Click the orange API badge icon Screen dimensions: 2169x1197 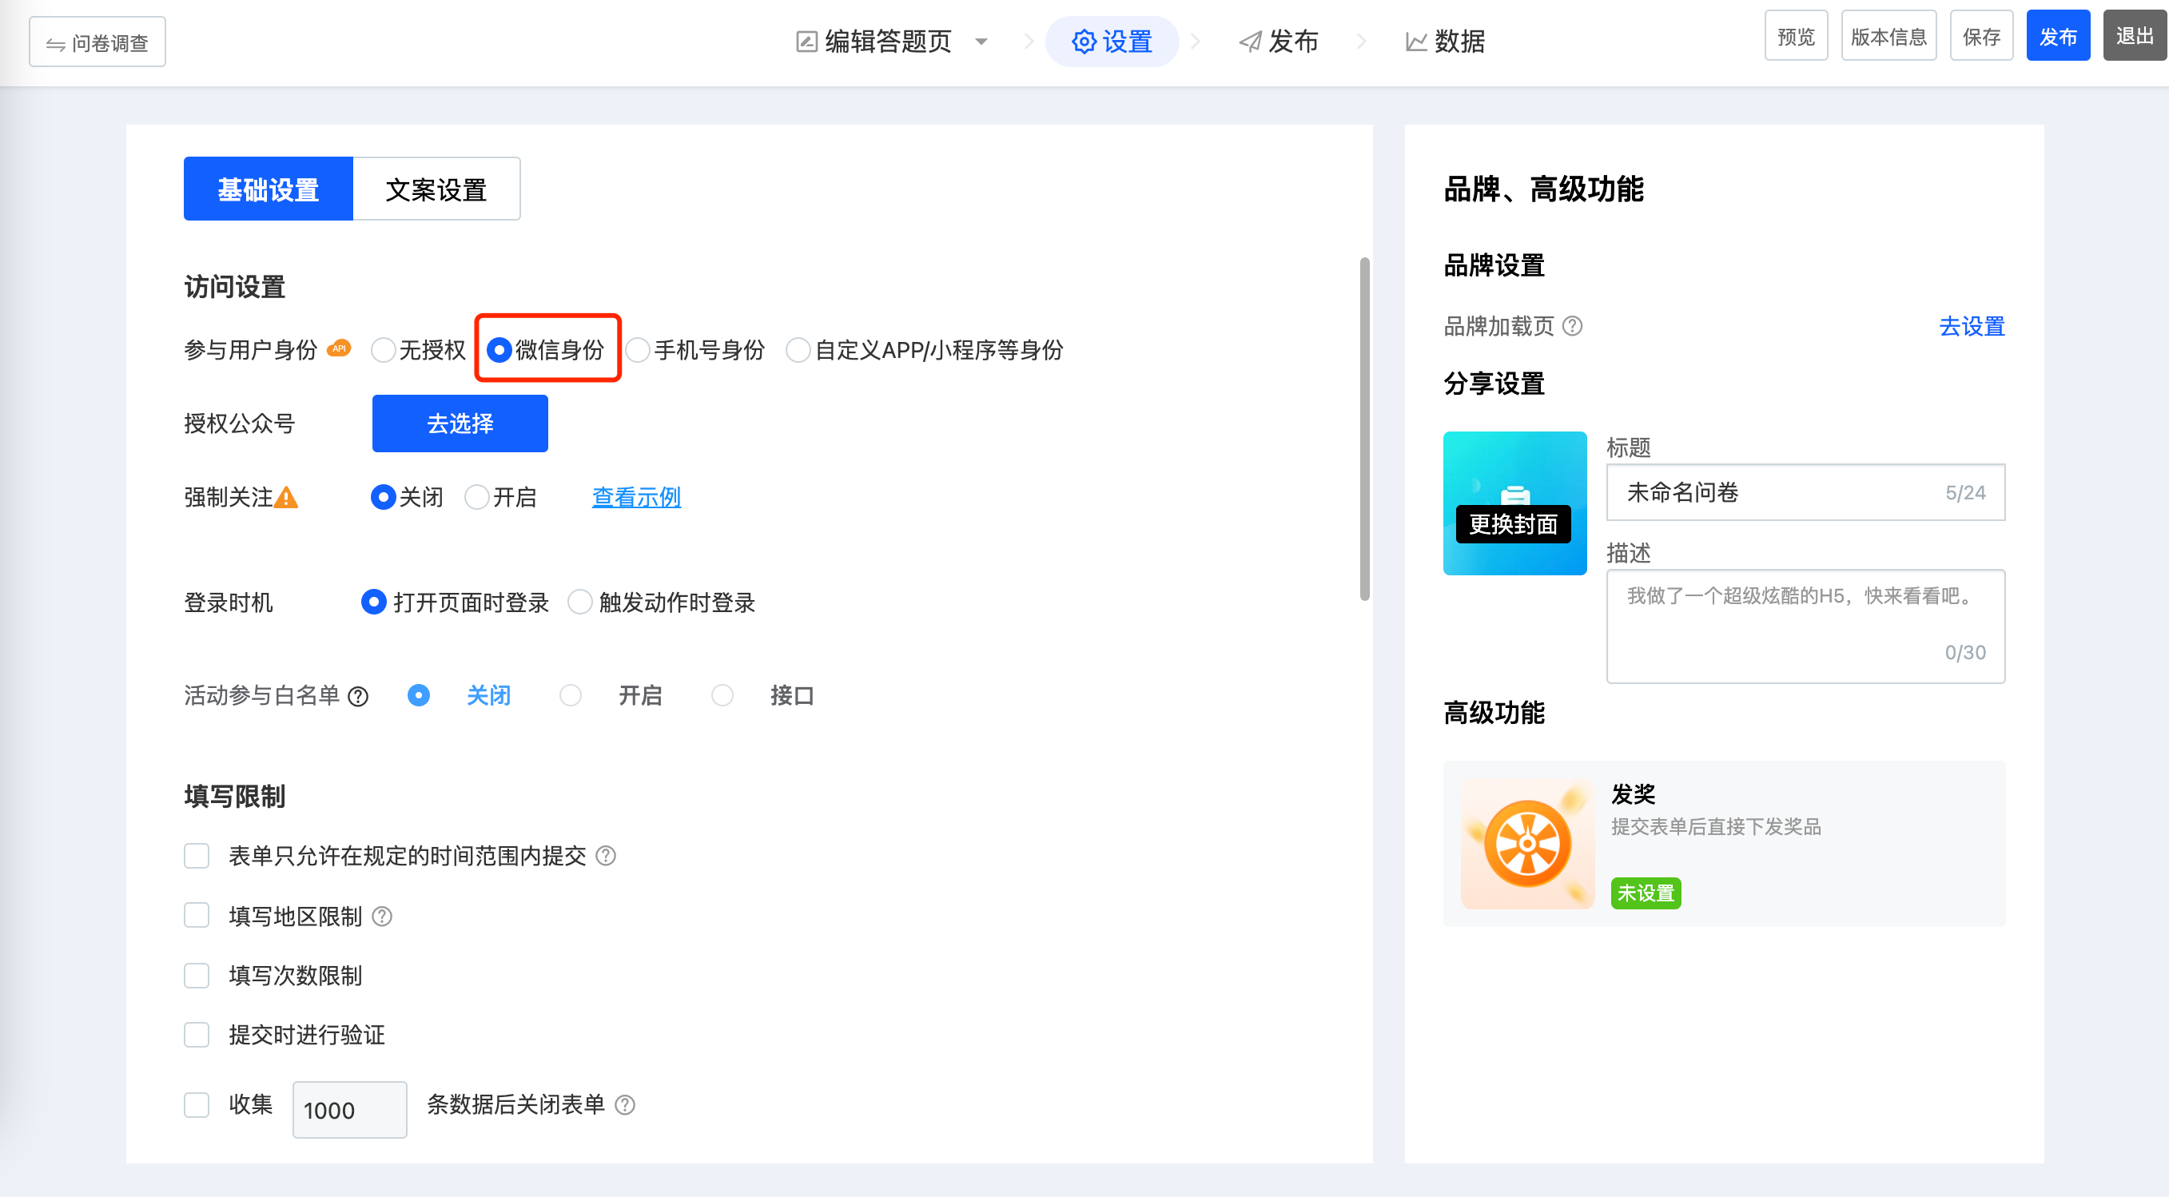coord(339,348)
